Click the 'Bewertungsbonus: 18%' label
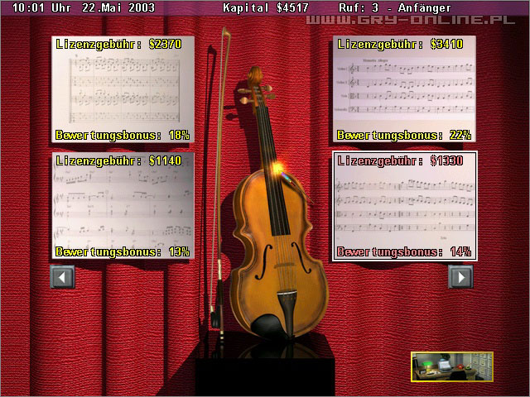Viewport: 530px width, 397px height. pos(123,136)
